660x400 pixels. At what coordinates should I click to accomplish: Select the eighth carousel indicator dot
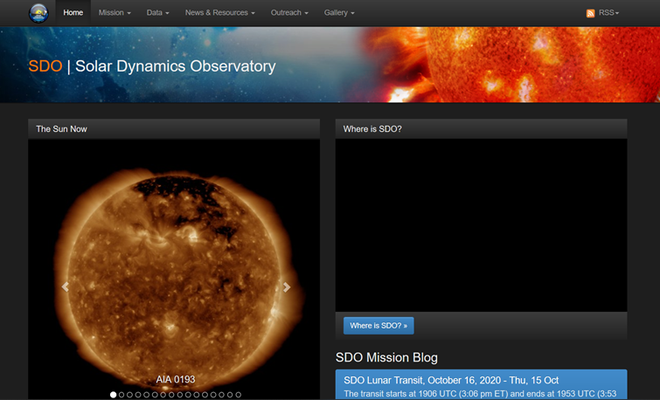pyautogui.click(x=171, y=395)
